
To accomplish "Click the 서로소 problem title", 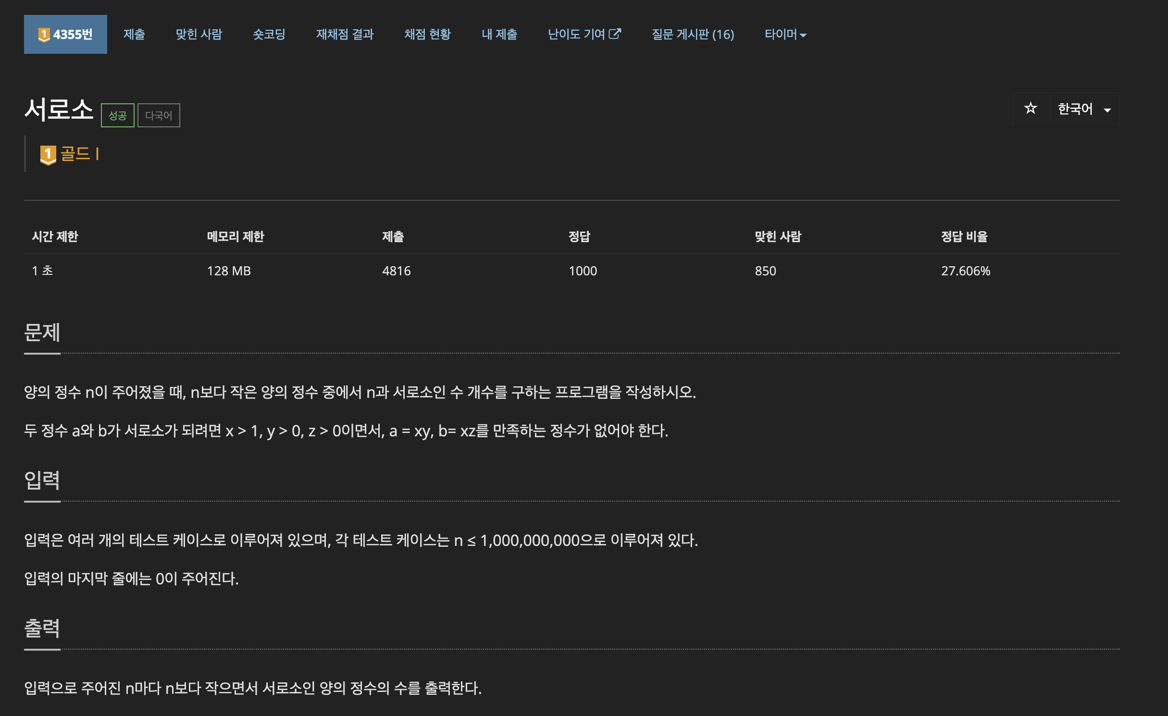I will pyautogui.click(x=59, y=110).
